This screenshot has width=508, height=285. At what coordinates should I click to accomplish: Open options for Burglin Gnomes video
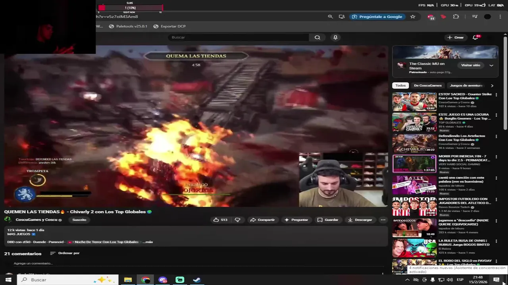(x=496, y=116)
